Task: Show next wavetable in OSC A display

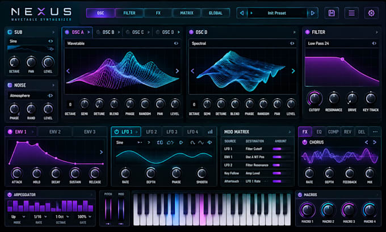Action: coord(177,71)
